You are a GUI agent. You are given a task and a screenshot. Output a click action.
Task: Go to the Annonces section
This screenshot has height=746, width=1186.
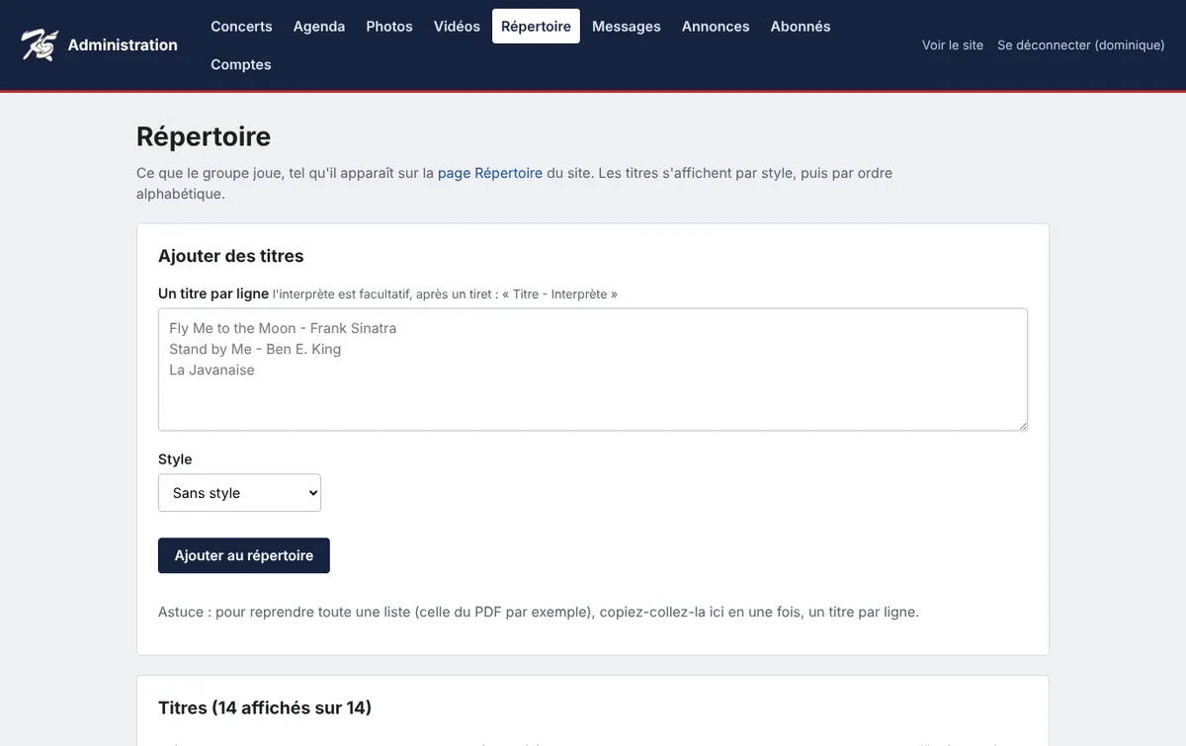[x=716, y=27]
